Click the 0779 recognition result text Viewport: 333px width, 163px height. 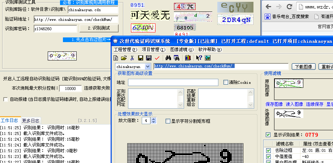coord(312,135)
